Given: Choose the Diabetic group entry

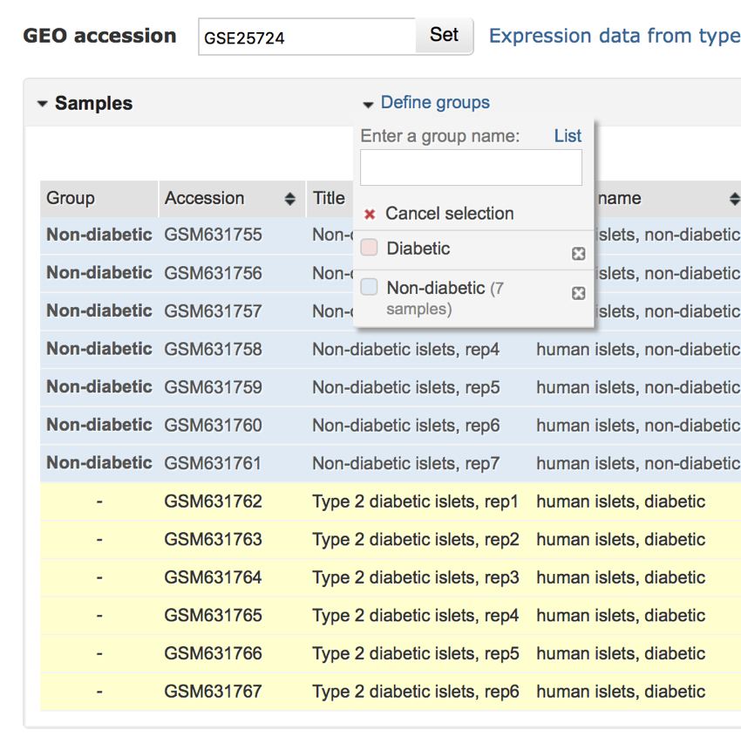Looking at the screenshot, I should [x=418, y=249].
